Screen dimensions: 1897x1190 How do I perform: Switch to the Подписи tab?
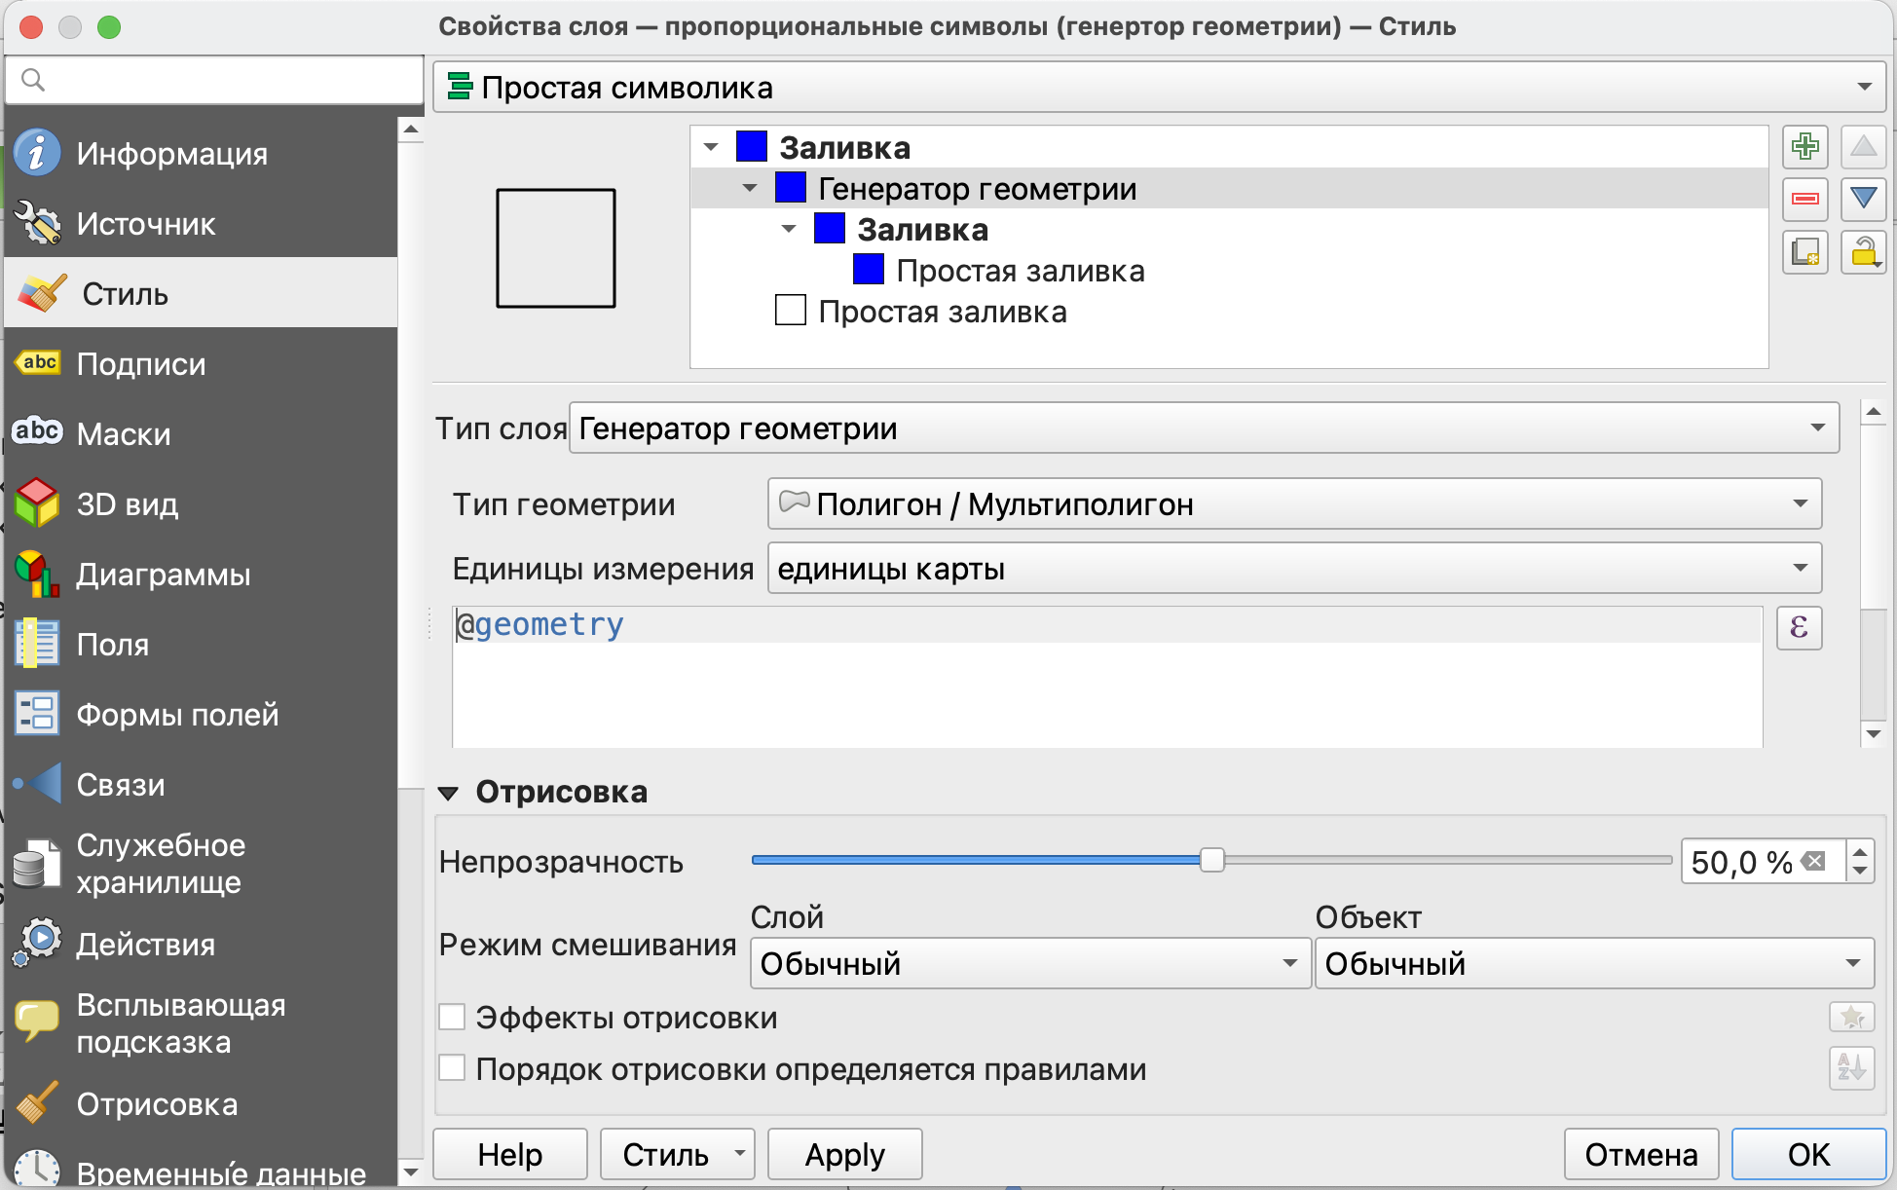point(141,364)
